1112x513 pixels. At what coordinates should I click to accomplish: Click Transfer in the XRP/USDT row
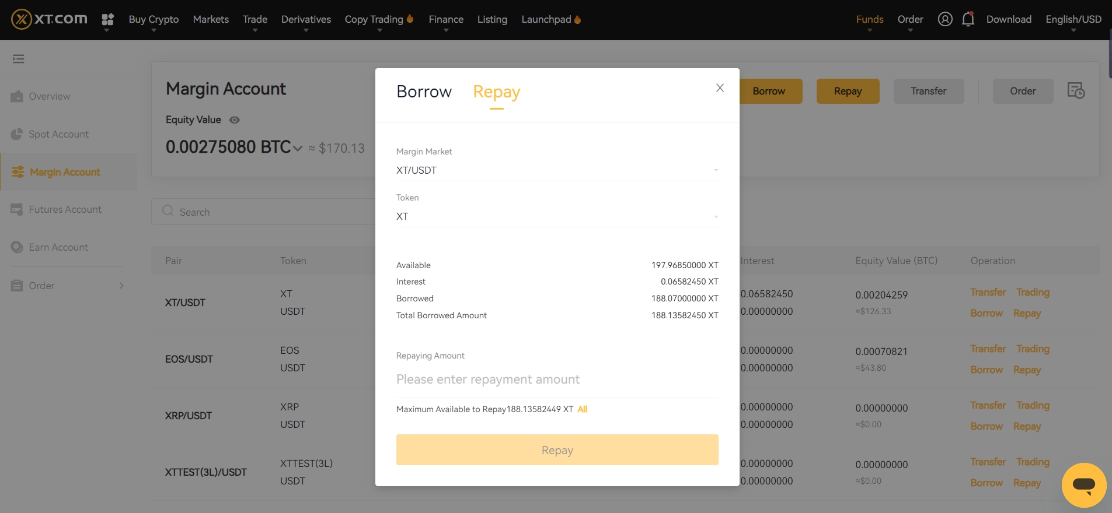coord(988,405)
